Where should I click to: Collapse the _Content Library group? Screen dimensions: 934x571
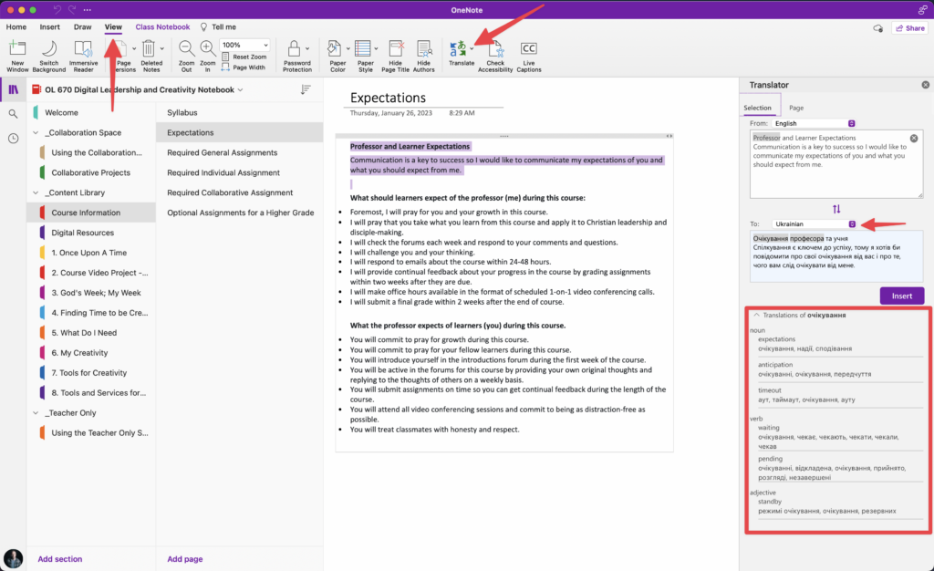point(36,192)
